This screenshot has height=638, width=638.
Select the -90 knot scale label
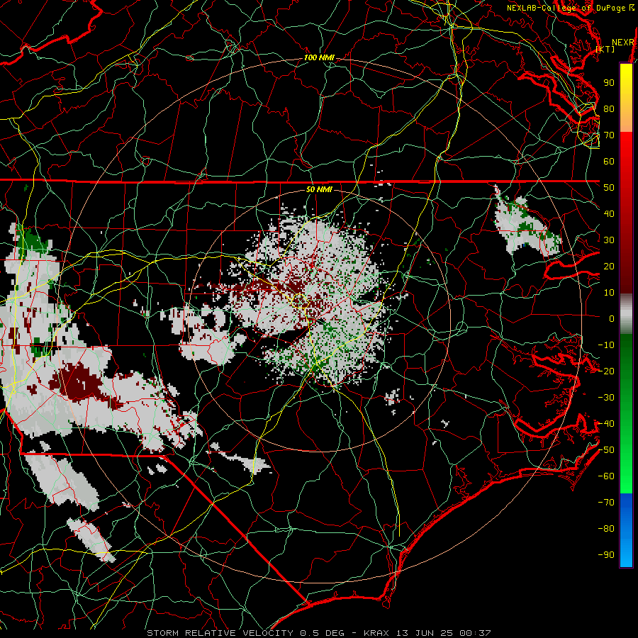(x=606, y=555)
